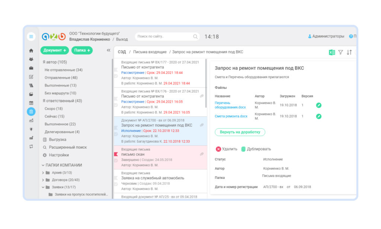Click the red Удалить delete icon
The height and width of the screenshot is (229, 381).
coord(219,149)
